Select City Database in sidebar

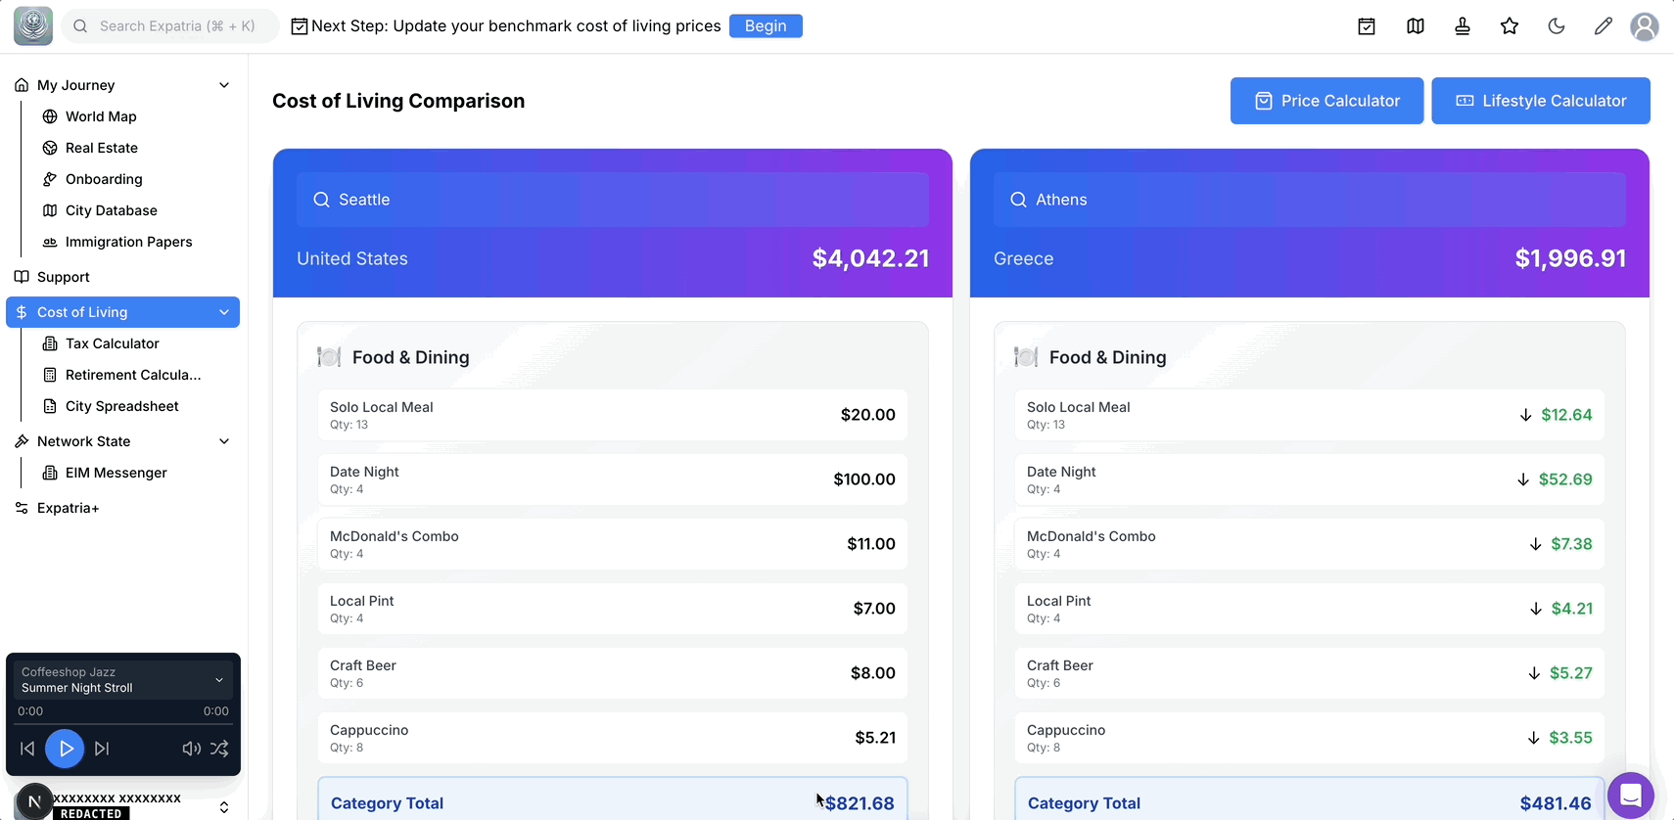111,210
